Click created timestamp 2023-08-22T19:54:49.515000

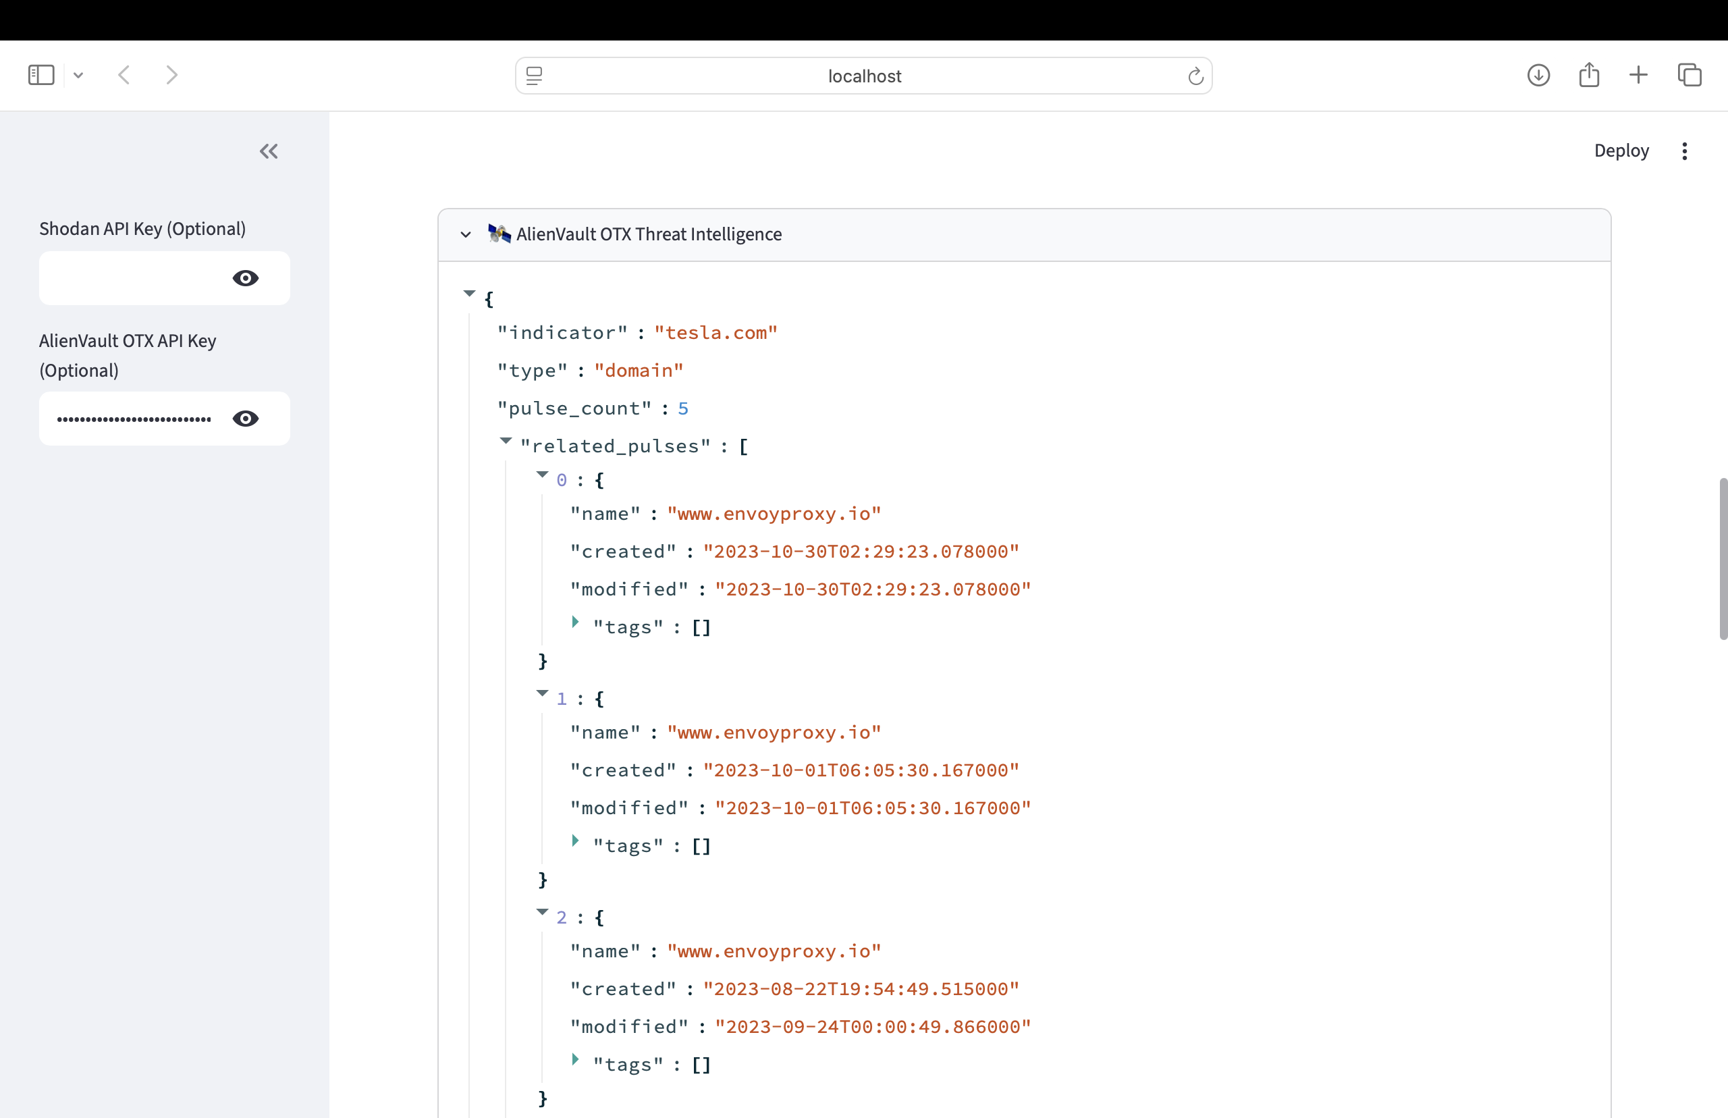click(861, 989)
